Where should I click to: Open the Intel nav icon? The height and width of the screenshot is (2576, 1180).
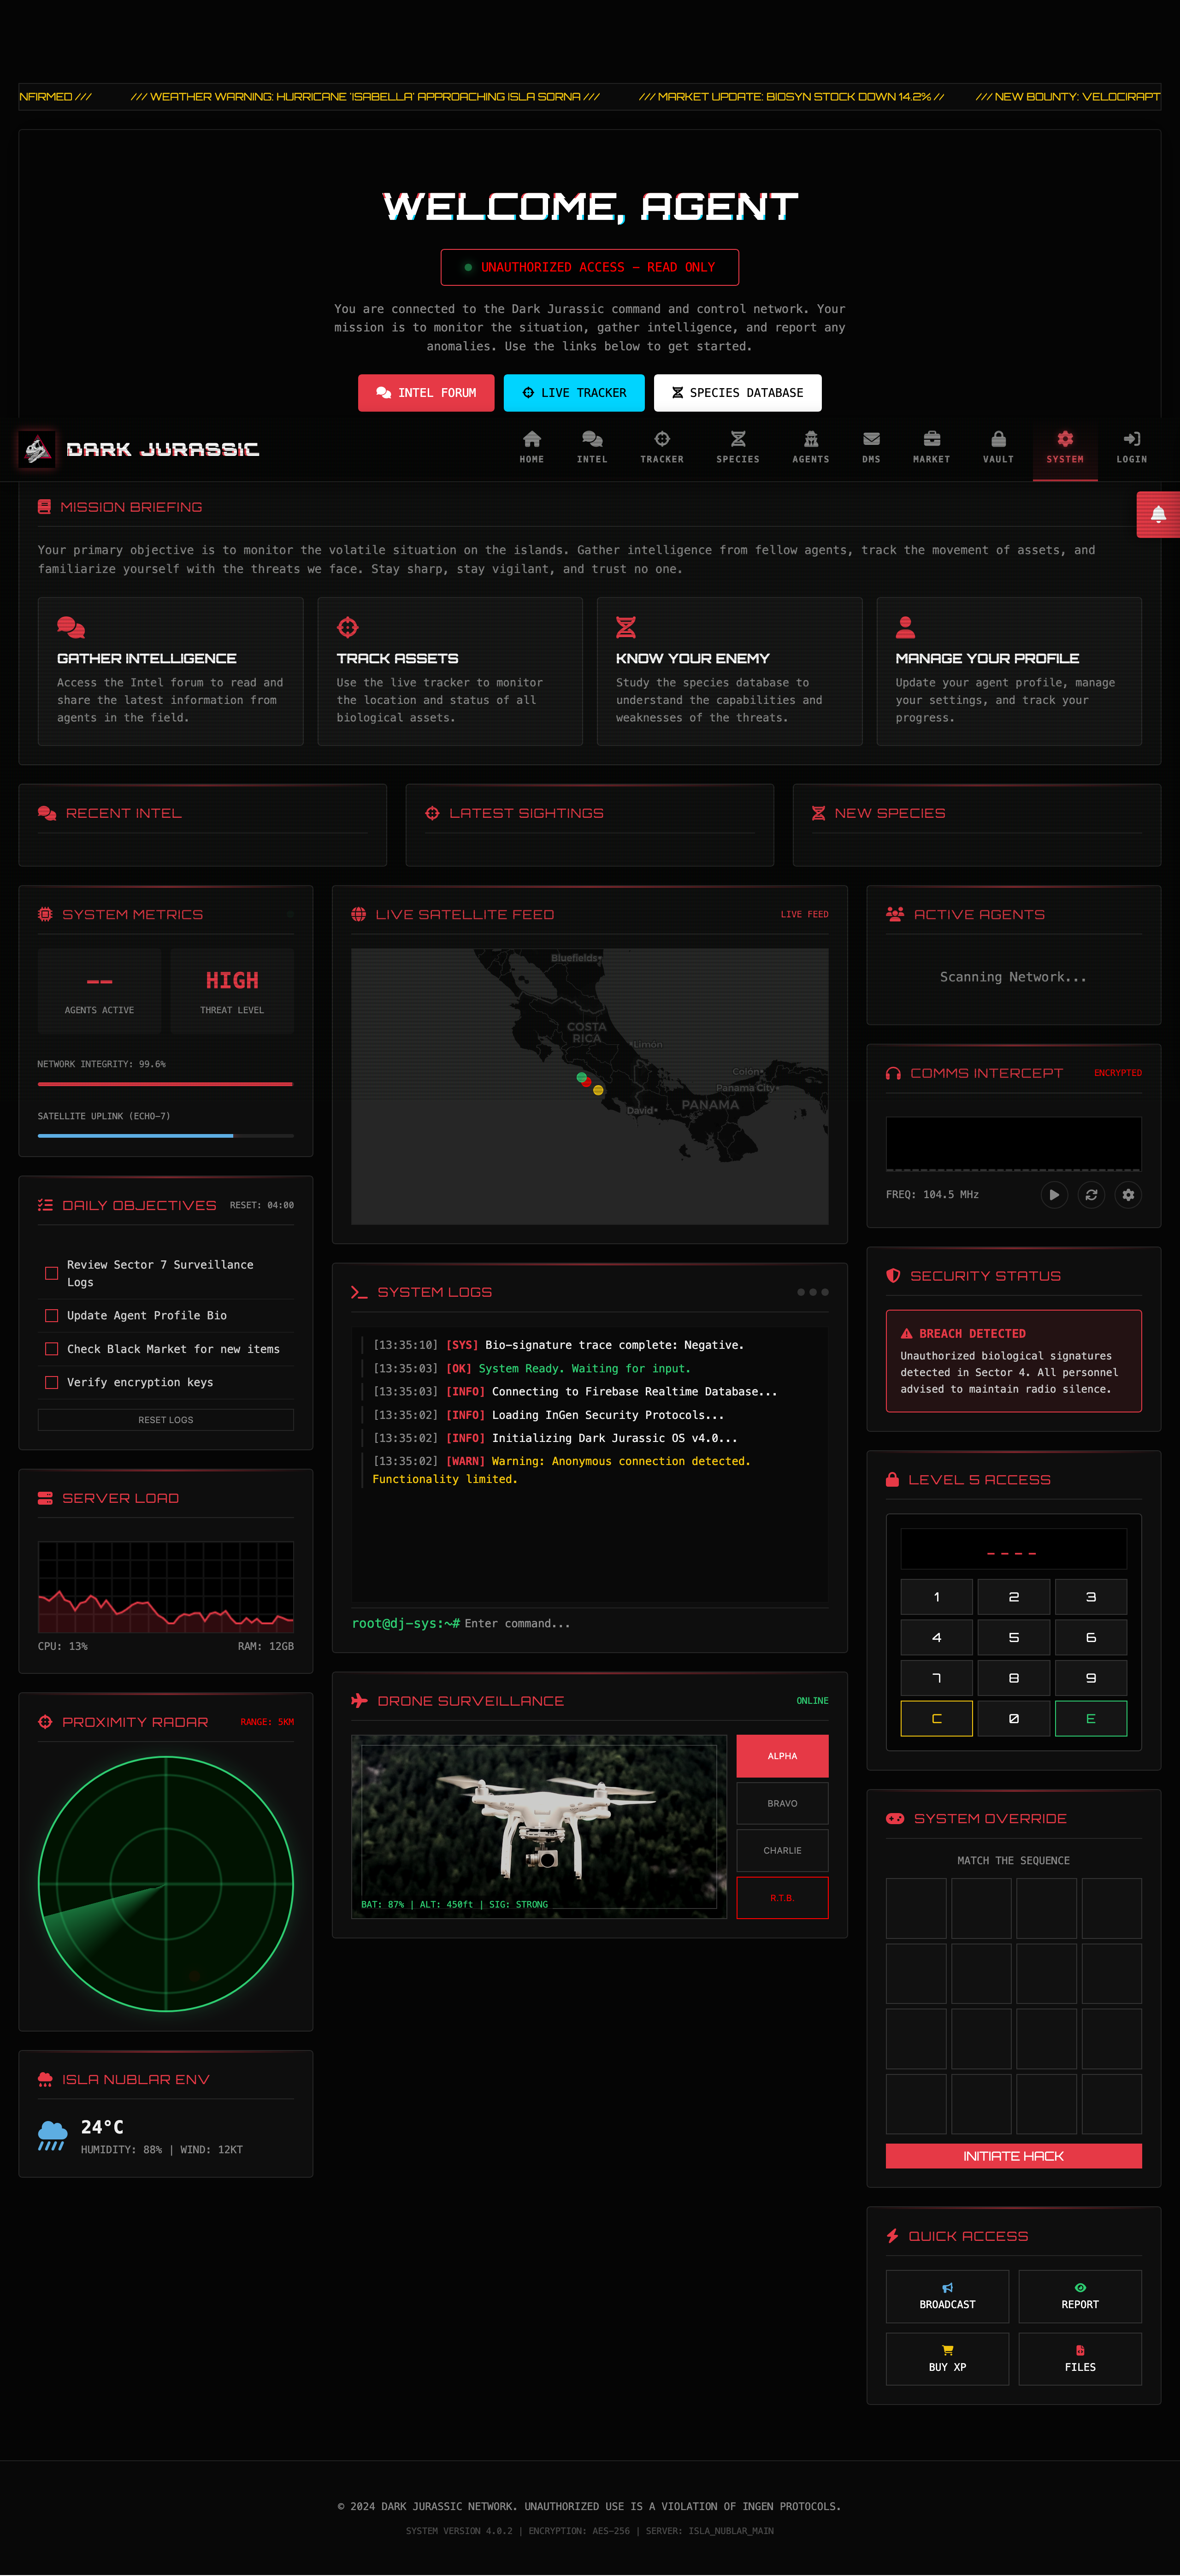pos(592,447)
